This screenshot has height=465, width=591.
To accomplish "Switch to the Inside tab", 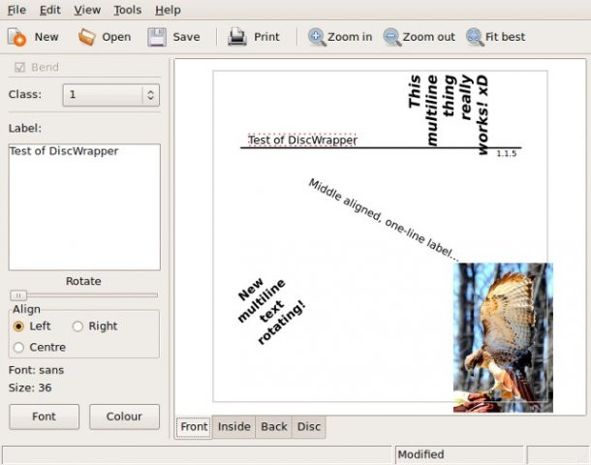I will tap(234, 427).
